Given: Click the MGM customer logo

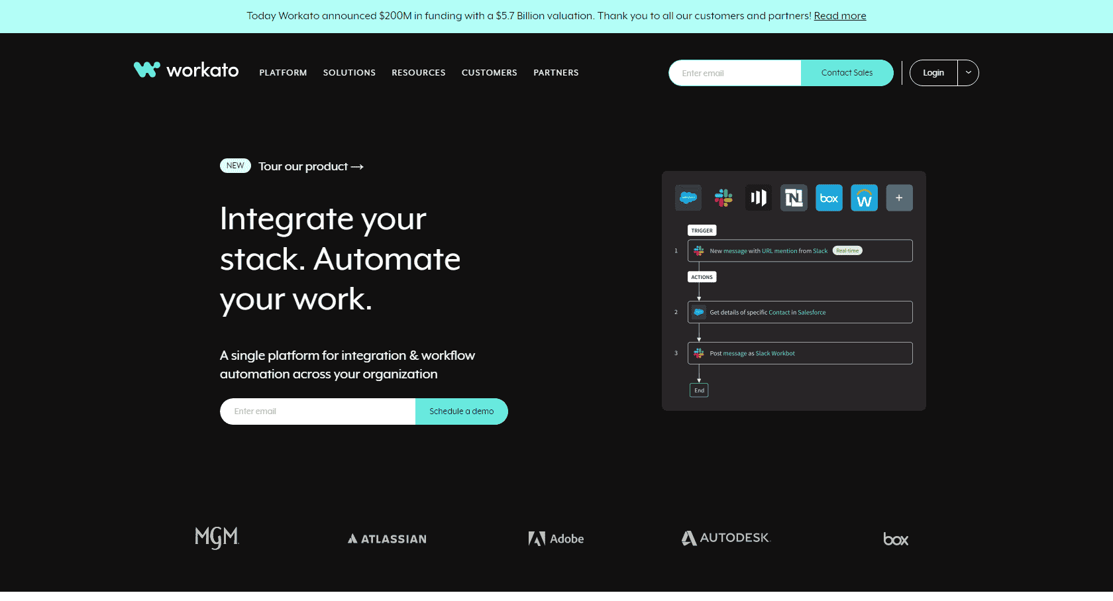Looking at the screenshot, I should [217, 538].
